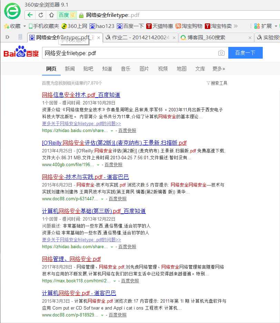280x323 pixels.
Task: Open 百度快照 for max.book118.com result
Action: click(130, 281)
